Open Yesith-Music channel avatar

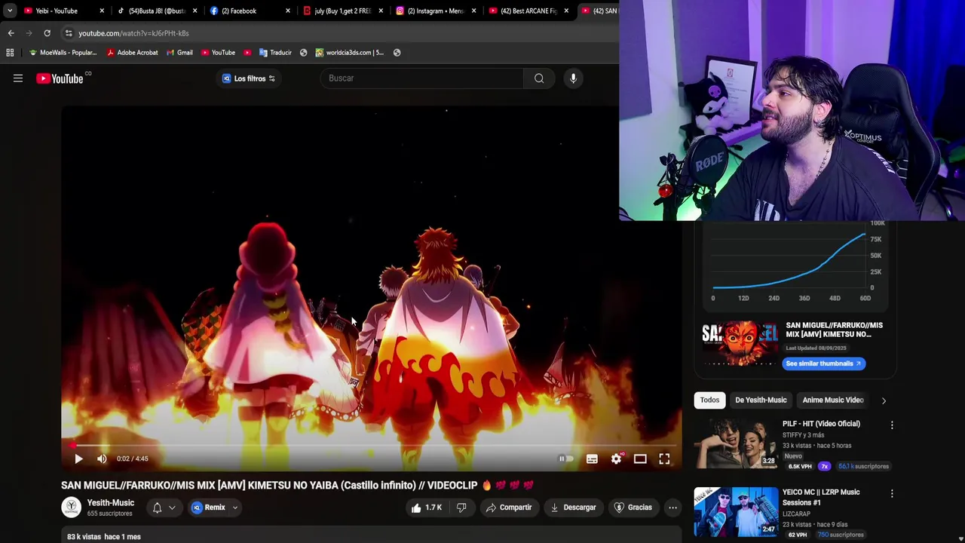(x=72, y=508)
